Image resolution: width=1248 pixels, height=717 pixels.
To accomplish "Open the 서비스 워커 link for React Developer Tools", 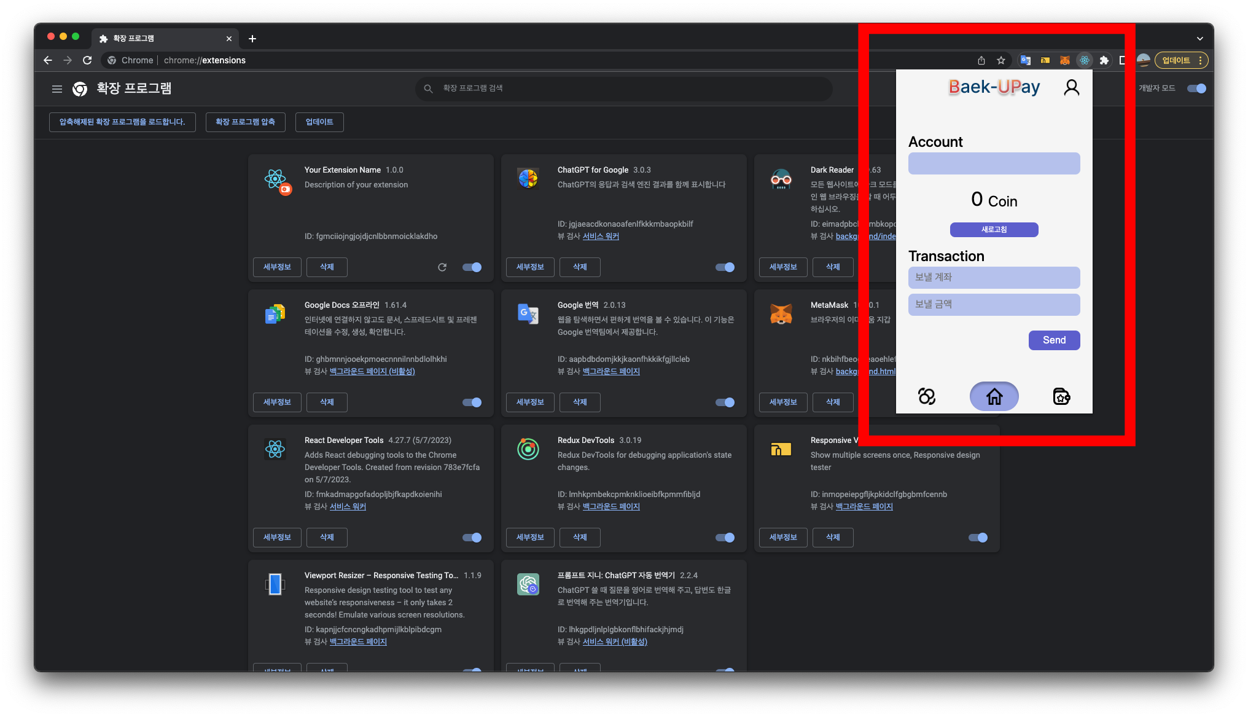I will point(348,507).
